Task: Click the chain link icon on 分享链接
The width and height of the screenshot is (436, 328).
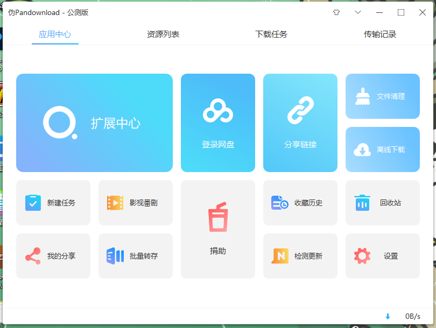Action: click(x=300, y=110)
